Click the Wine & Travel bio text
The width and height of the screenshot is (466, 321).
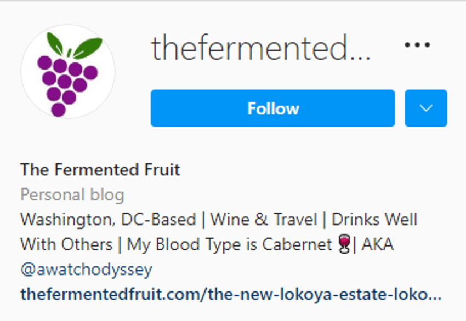coord(264,220)
